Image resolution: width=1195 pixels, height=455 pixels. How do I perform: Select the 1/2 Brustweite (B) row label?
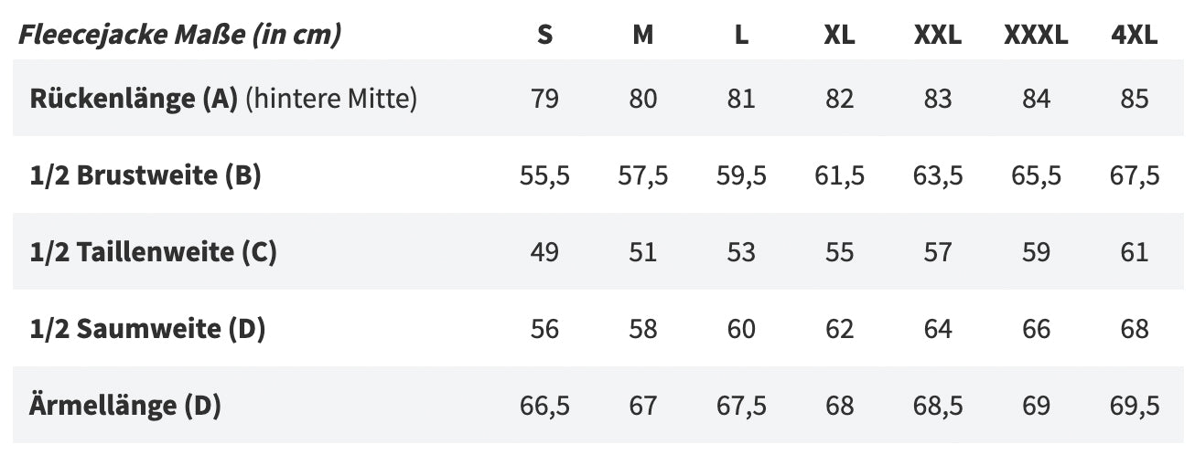point(145,175)
